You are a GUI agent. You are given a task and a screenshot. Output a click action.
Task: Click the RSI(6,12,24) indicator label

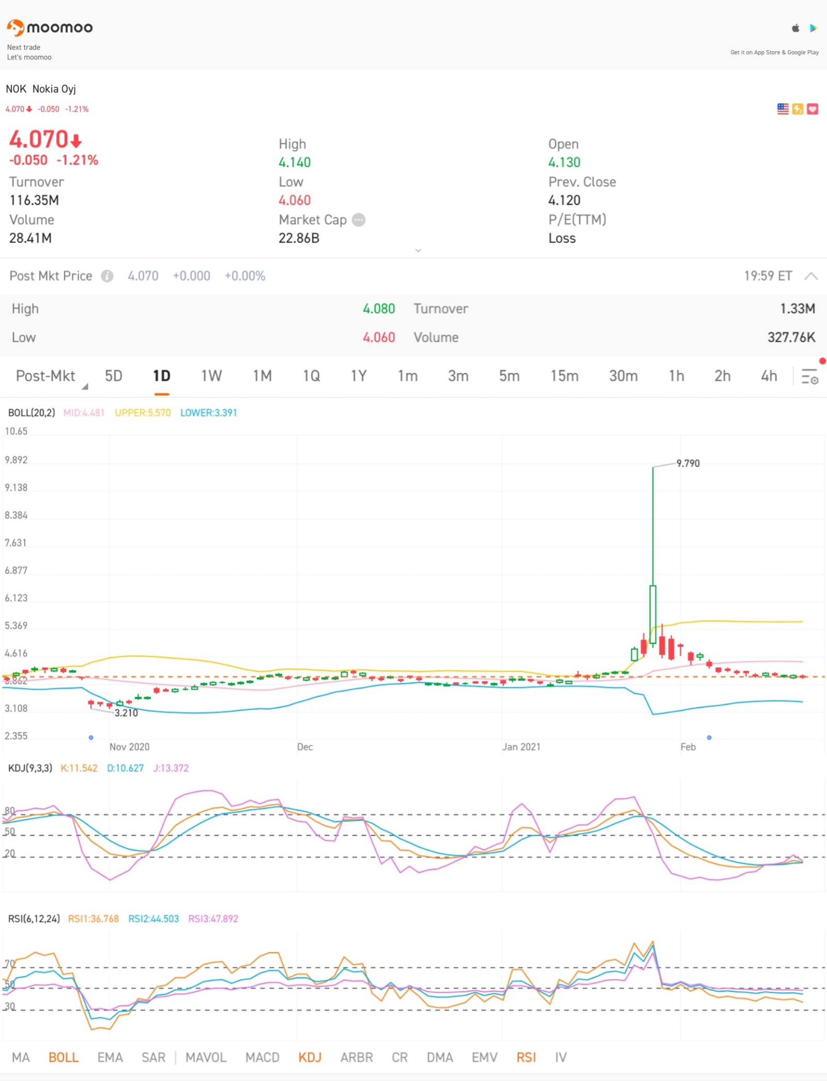point(34,919)
